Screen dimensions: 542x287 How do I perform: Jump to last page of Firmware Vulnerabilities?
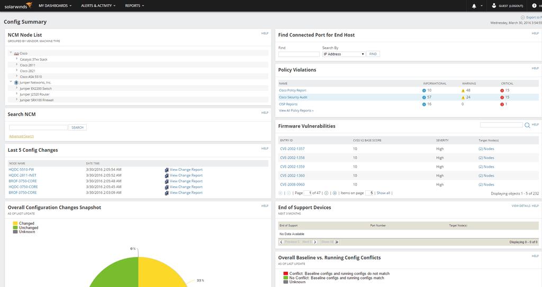click(335, 193)
